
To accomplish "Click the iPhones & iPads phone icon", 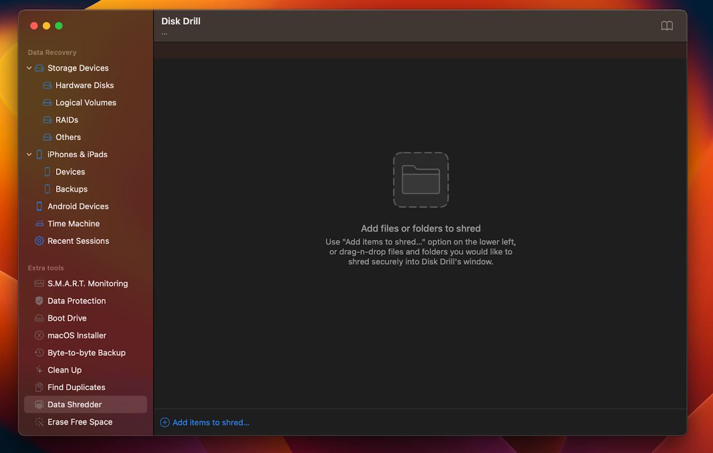I will tap(39, 154).
